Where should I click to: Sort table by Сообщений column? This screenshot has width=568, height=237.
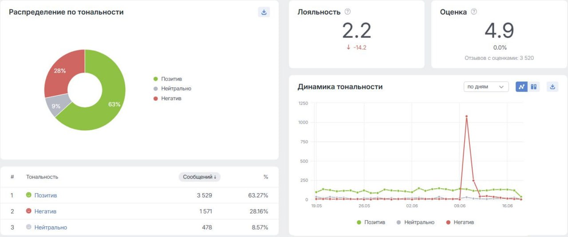coord(200,177)
